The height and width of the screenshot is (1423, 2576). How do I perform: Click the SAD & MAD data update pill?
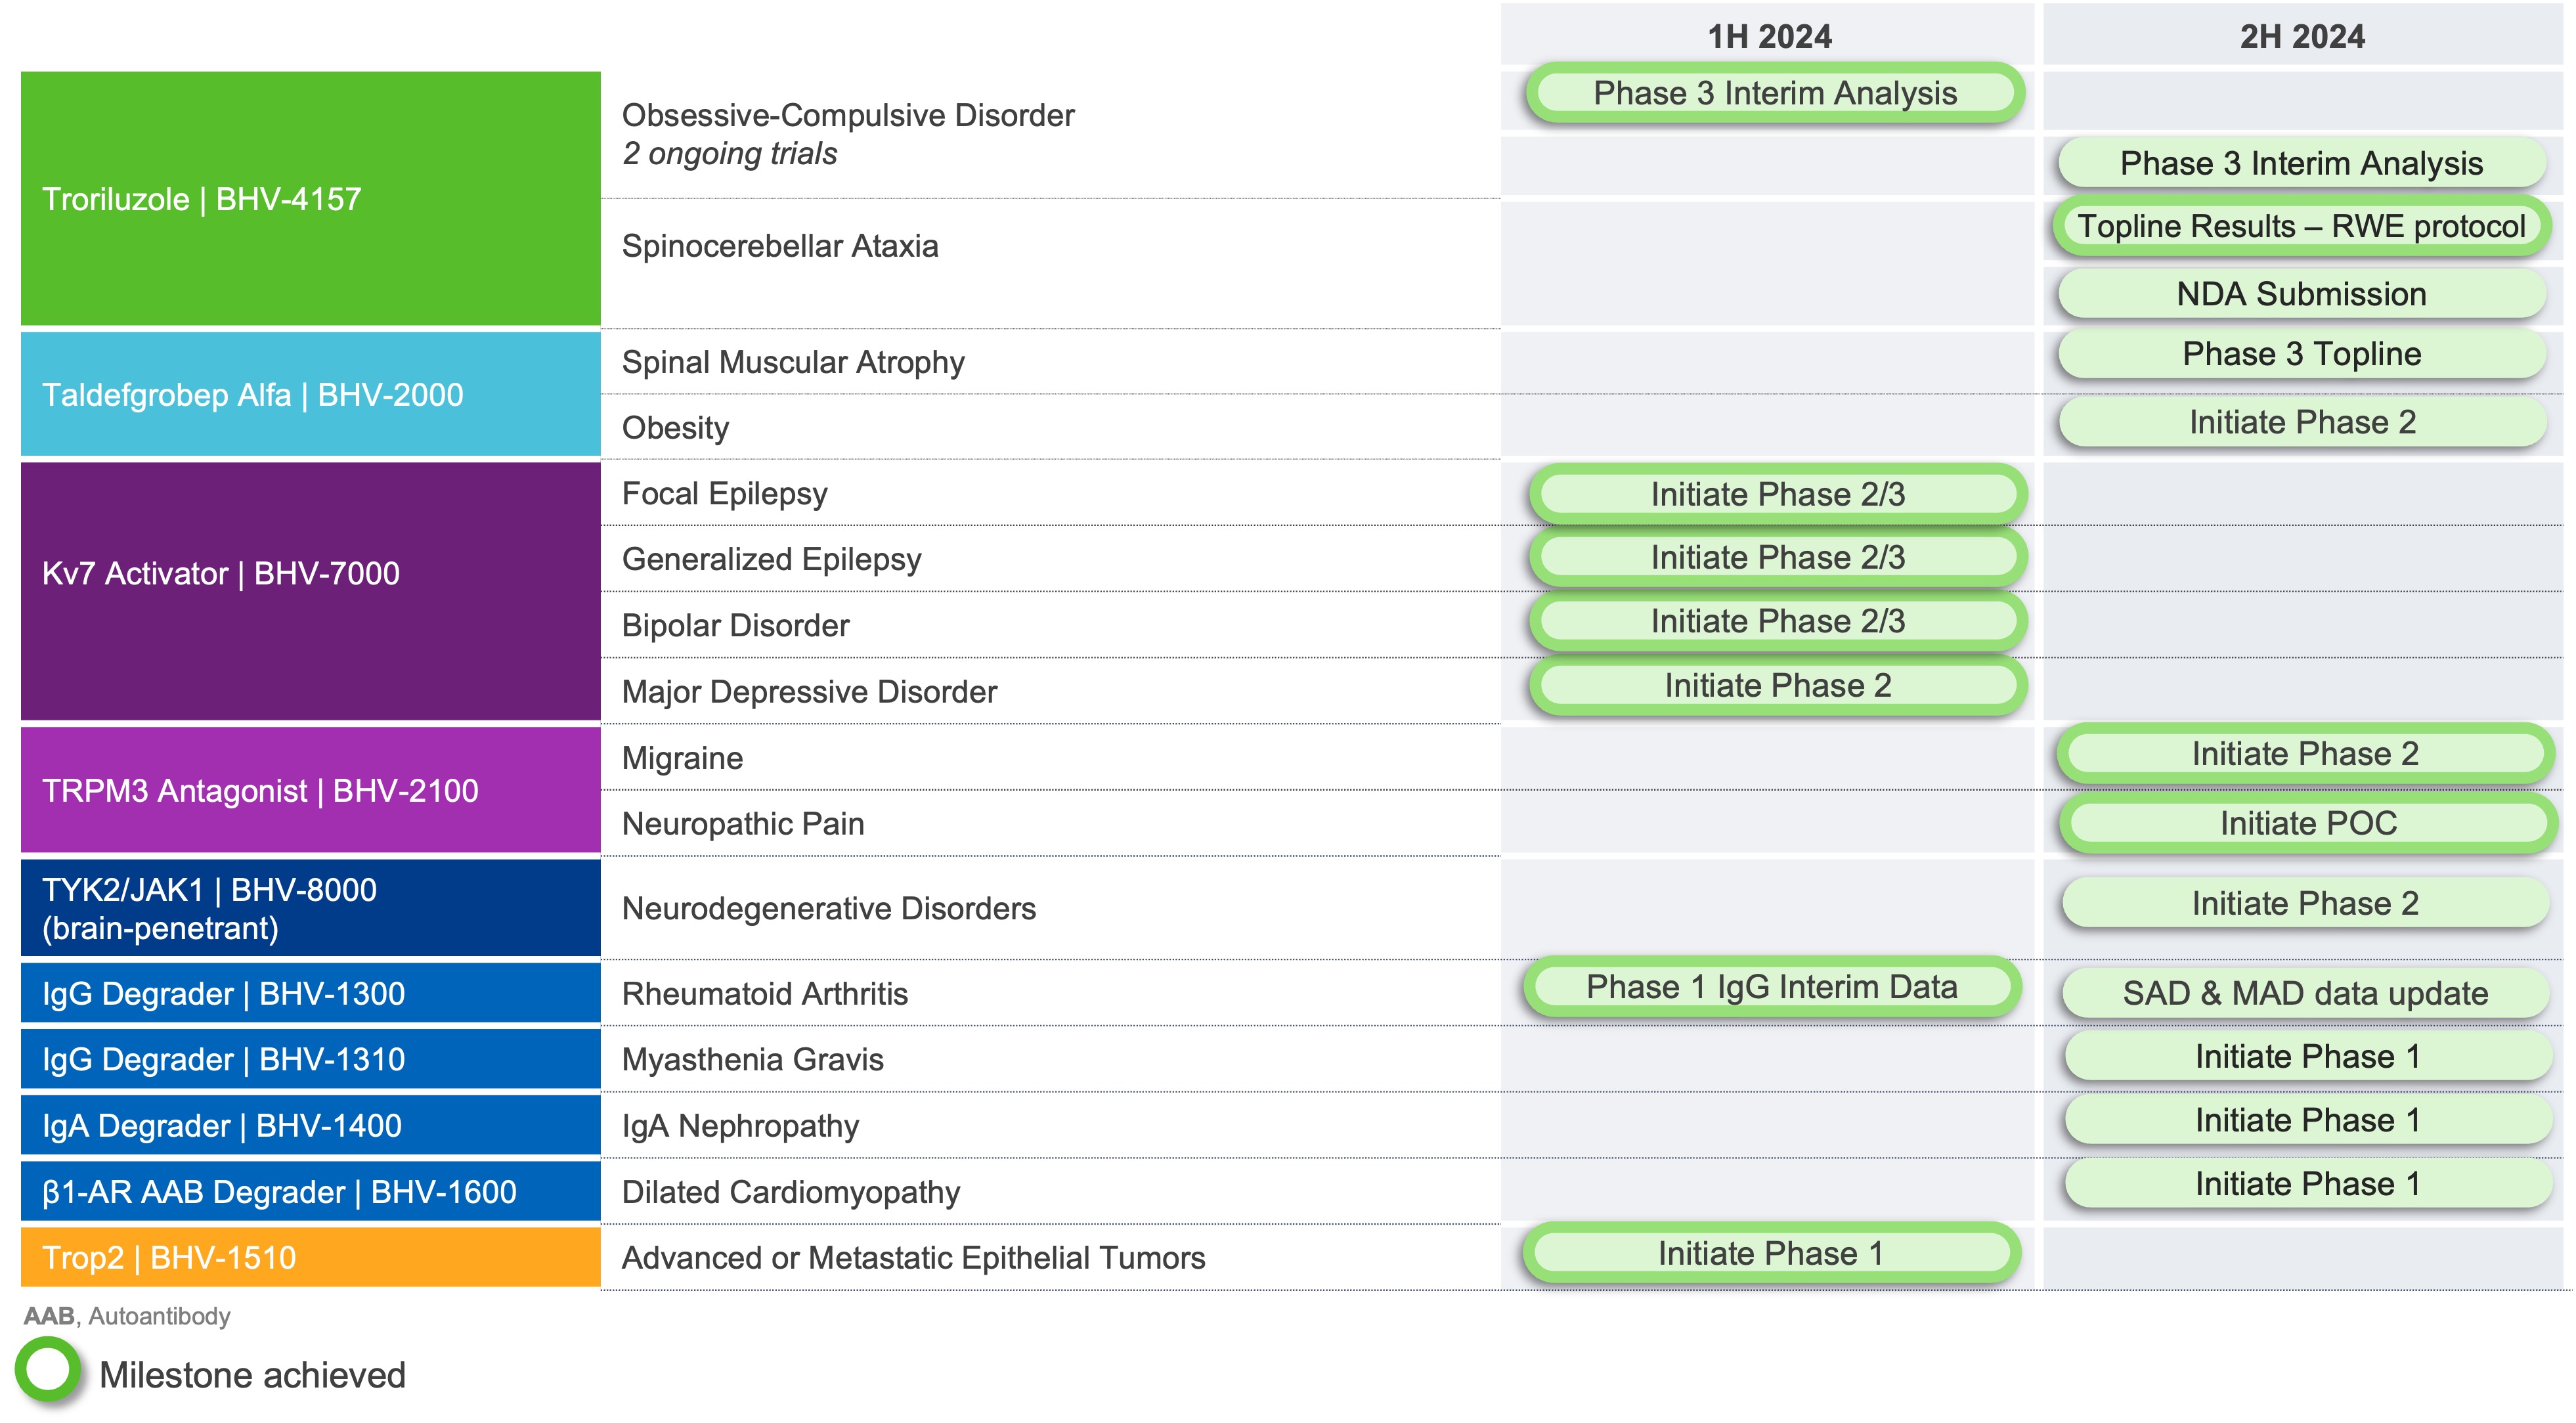coord(2305,993)
